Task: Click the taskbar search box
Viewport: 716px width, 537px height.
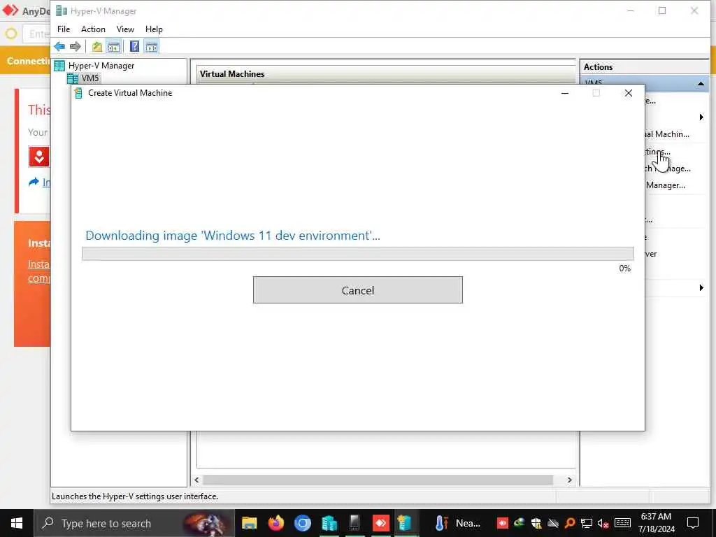Action: pos(134,523)
